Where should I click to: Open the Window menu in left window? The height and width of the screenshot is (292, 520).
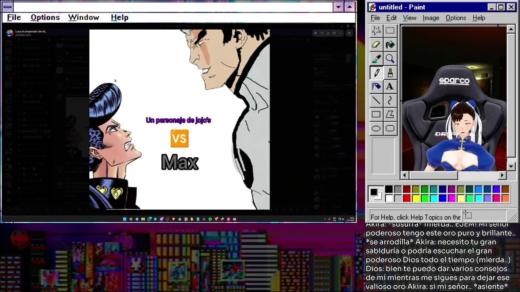click(84, 17)
